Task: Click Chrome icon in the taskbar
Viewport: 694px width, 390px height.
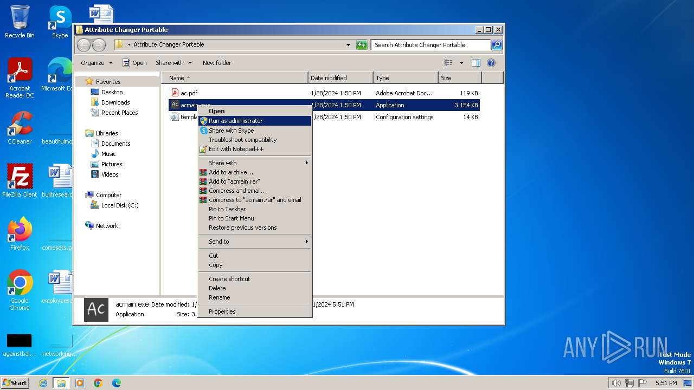Action: pos(98,383)
